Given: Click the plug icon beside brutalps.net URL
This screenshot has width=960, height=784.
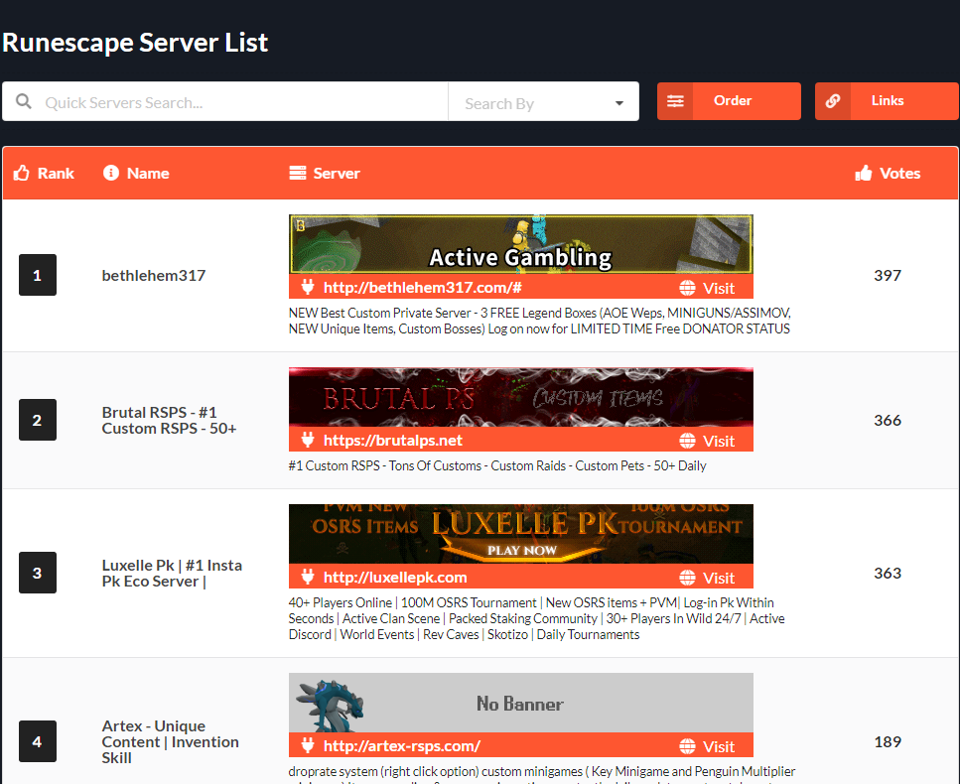Looking at the screenshot, I should coord(308,440).
